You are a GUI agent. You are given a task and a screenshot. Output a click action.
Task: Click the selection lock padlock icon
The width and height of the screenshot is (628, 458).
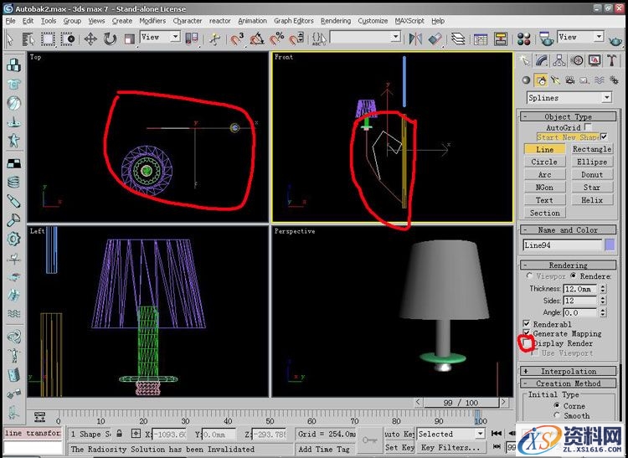point(120,434)
